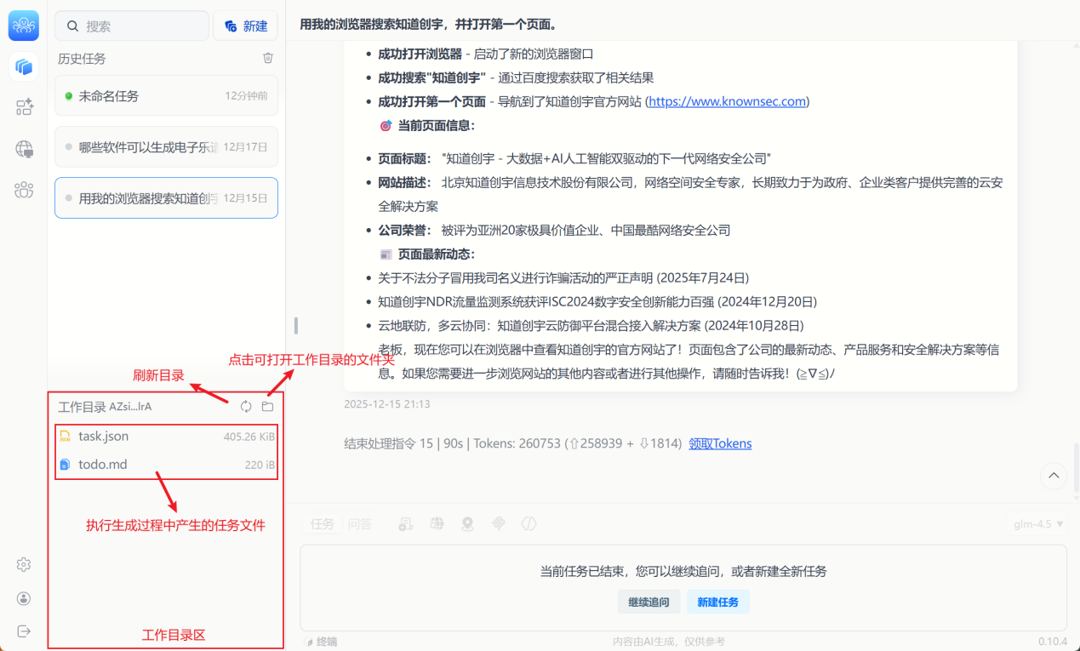Open the apps-with-sparkle sidebar icon
Viewport: 1080px width, 651px height.
[x=24, y=107]
